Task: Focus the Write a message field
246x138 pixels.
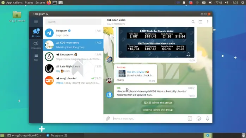Action: [149, 119]
